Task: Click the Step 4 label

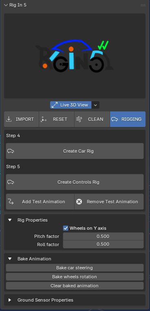Action: click(x=13, y=136)
